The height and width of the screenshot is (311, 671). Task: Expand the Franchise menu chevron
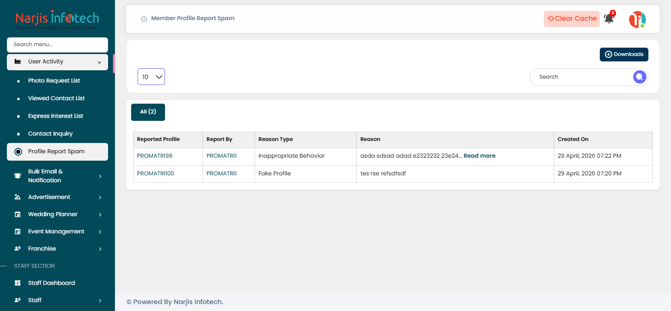(x=100, y=249)
